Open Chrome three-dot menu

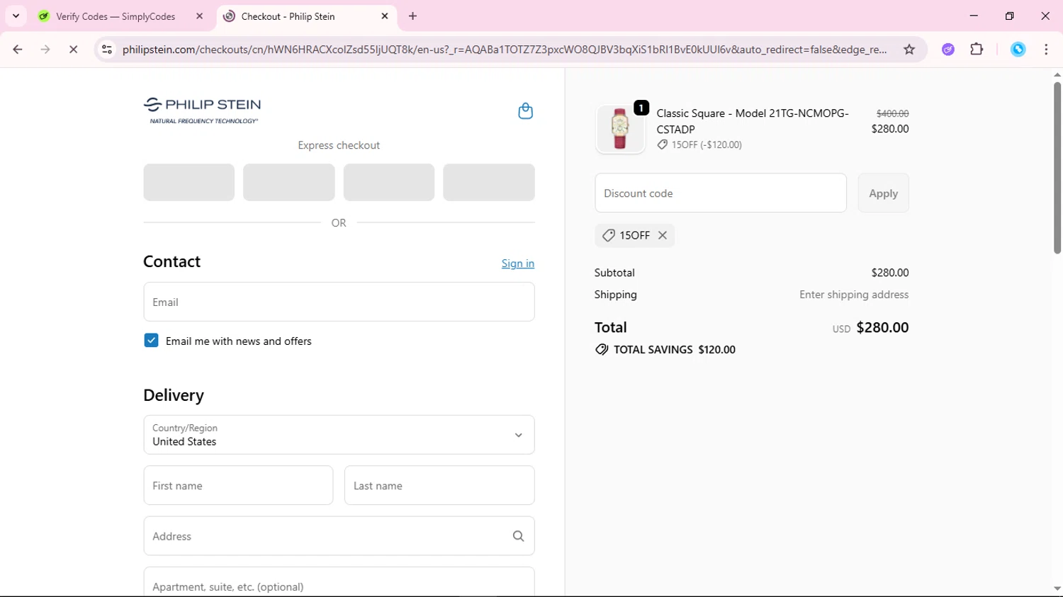click(x=1046, y=50)
